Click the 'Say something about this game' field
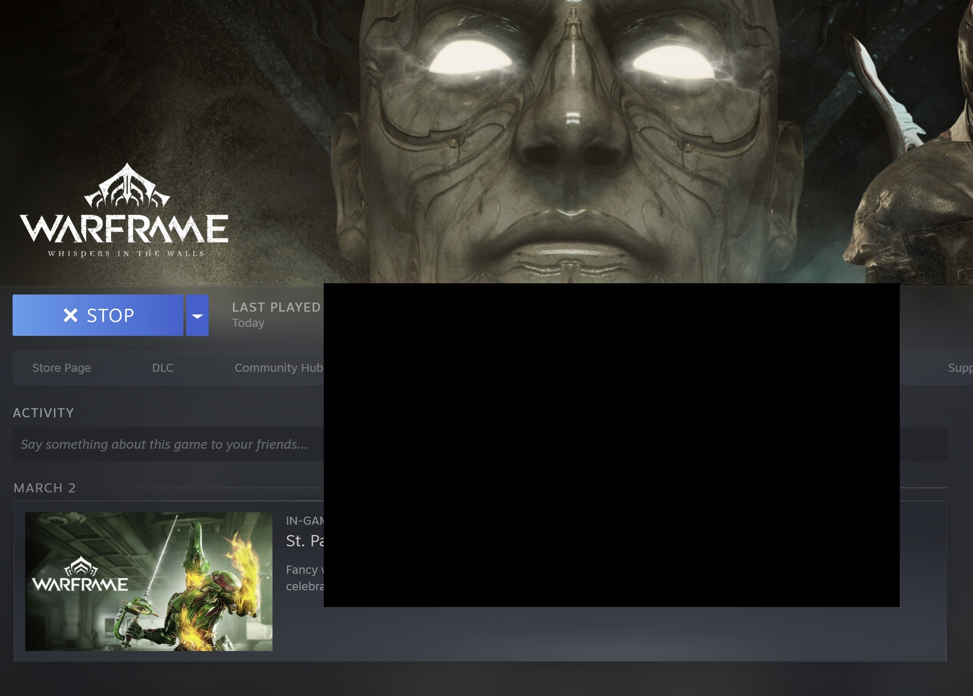973x696 pixels. [x=164, y=444]
